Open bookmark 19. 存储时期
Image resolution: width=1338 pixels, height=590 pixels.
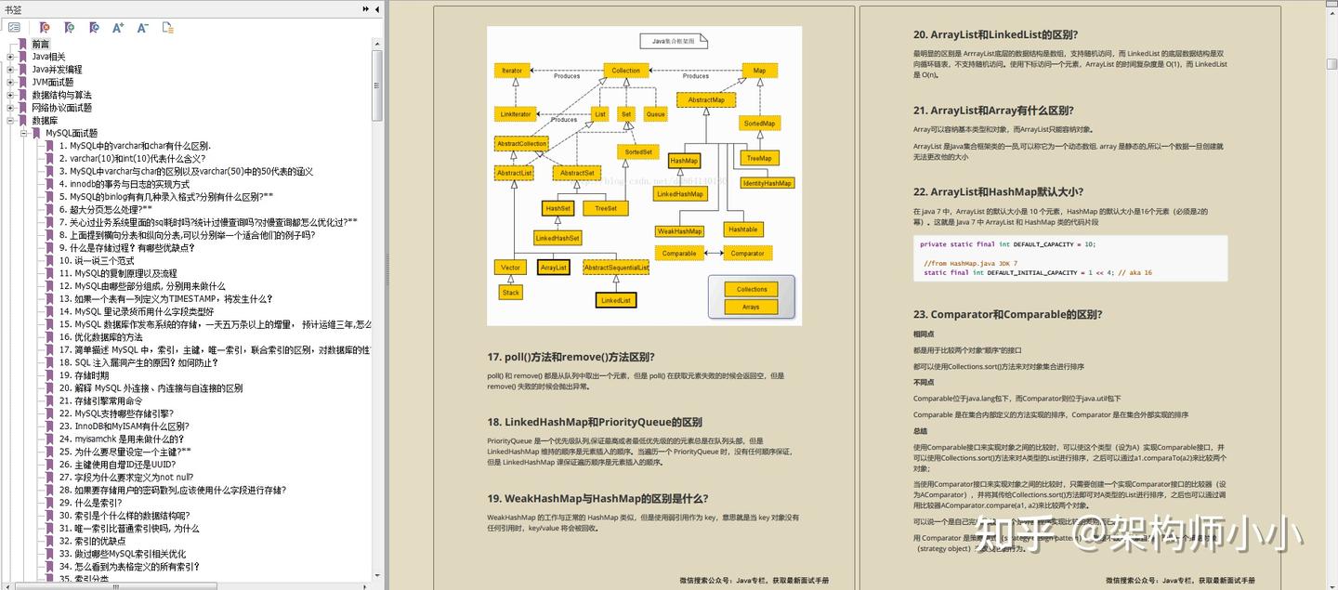coord(84,375)
